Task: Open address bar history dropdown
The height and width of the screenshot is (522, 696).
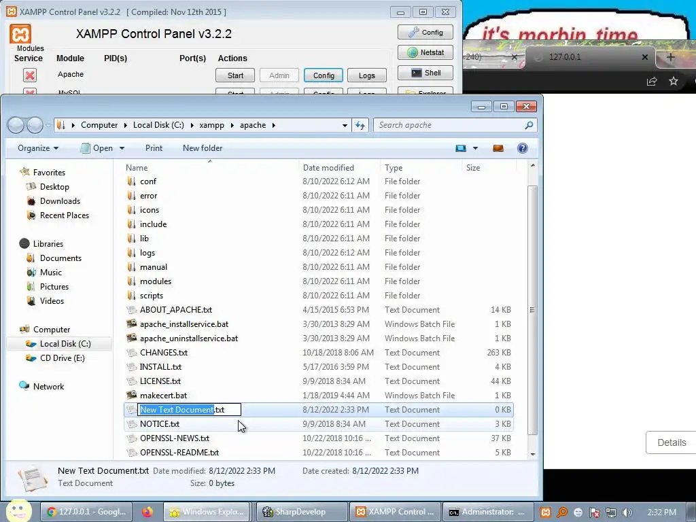Action: click(x=345, y=126)
